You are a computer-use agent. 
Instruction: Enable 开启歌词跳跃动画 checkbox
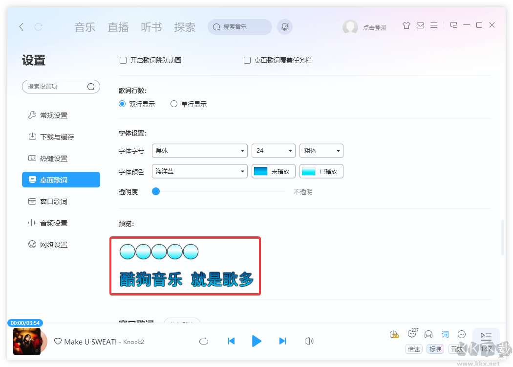pos(123,60)
